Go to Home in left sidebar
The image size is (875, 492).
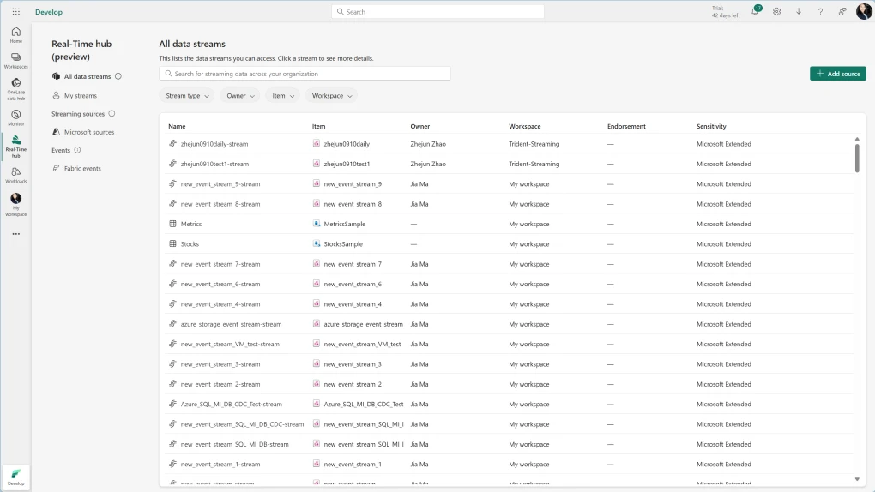[15, 34]
